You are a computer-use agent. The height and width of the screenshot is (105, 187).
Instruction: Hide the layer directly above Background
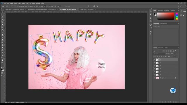click(x=154, y=75)
